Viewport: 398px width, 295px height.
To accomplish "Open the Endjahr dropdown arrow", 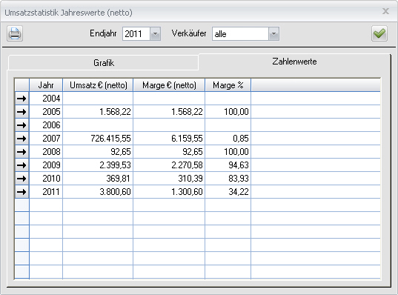I will coord(155,34).
